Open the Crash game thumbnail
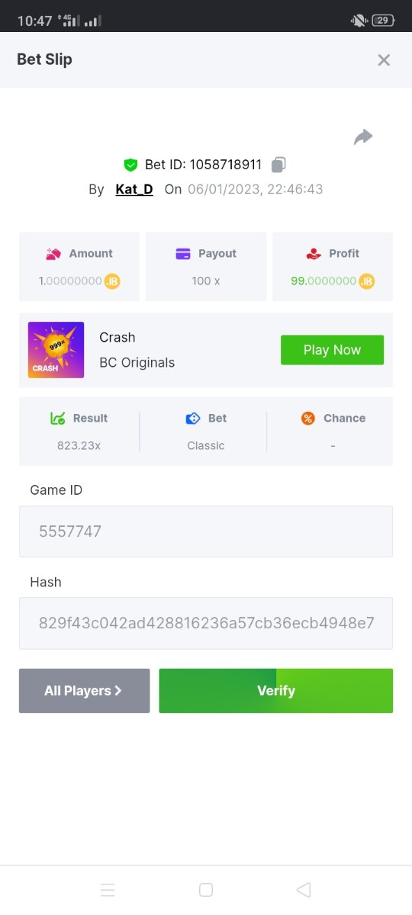This screenshot has height=915, width=412. (x=56, y=350)
